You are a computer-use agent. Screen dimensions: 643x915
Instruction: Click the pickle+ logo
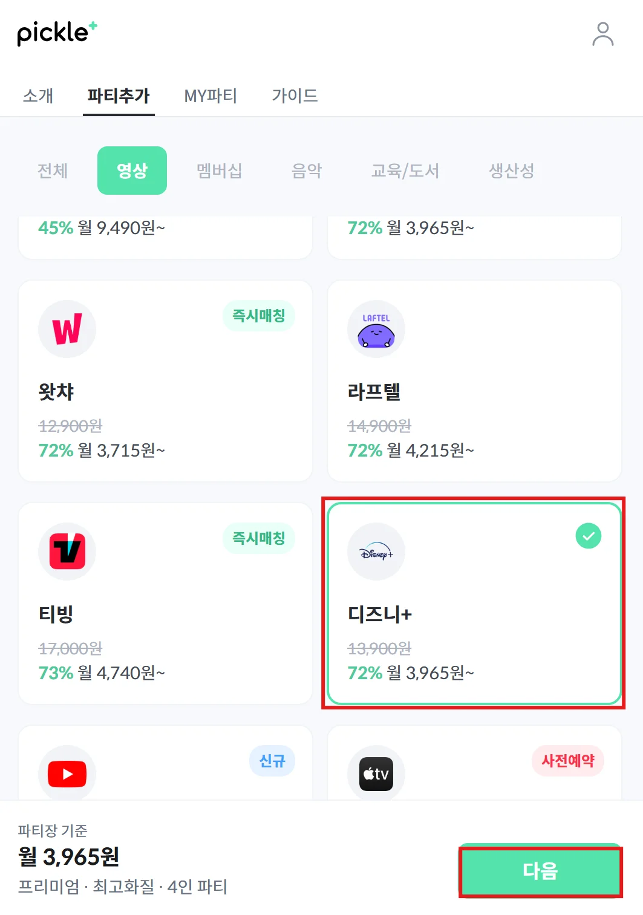(57, 33)
